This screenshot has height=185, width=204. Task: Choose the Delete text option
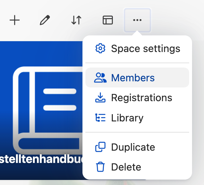(126, 167)
